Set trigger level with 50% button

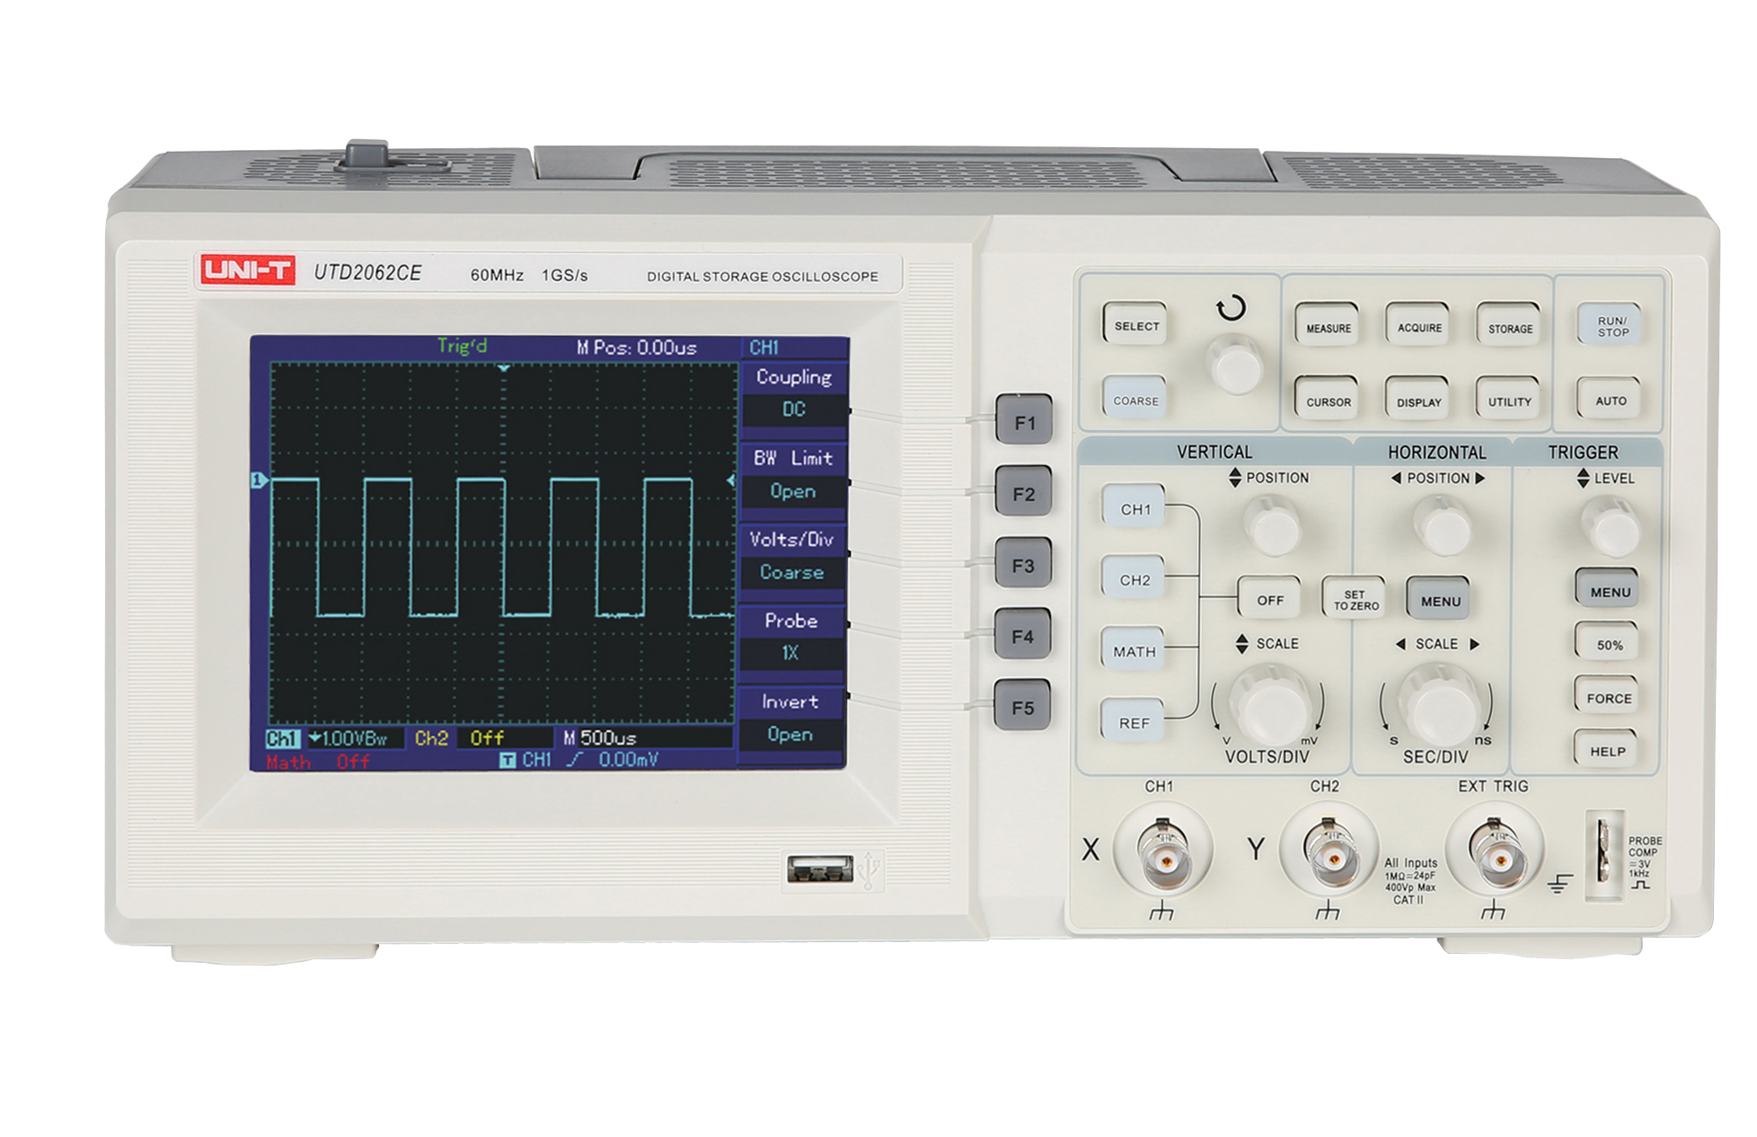tap(1609, 643)
